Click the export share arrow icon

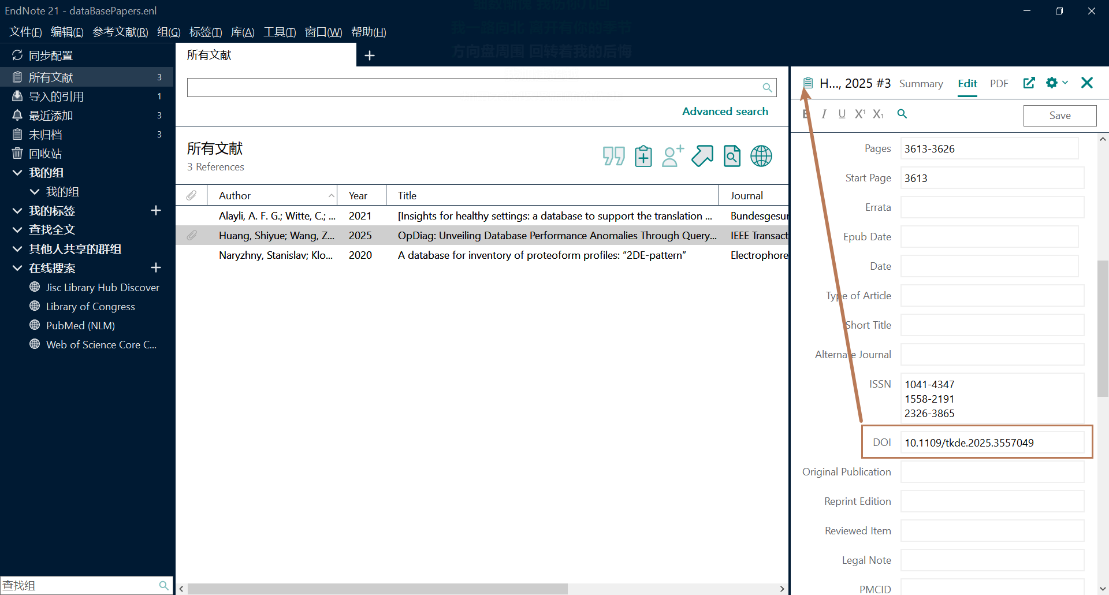click(x=702, y=156)
